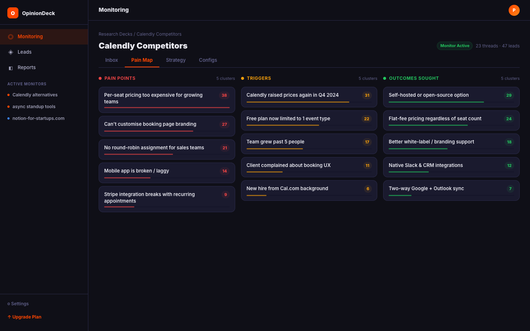Image resolution: width=530 pixels, height=331 pixels.
Task: Open the profile avatar marked P
Action: point(514,10)
